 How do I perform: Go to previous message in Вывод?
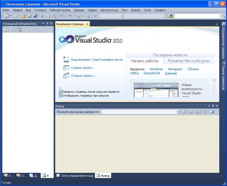click(x=191, y=112)
